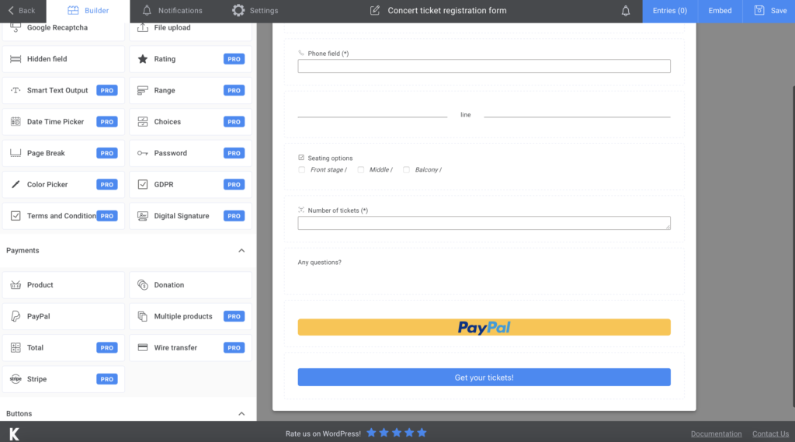The height and width of the screenshot is (442, 795).
Task: Select the Seating options label
Action: tap(330, 158)
